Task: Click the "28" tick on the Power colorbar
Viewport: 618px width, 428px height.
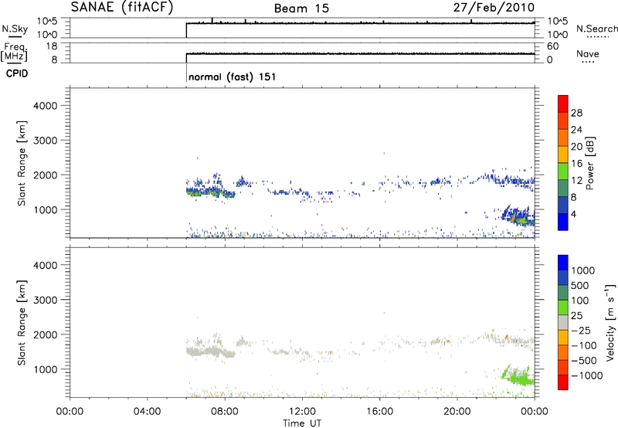Action: [576, 113]
